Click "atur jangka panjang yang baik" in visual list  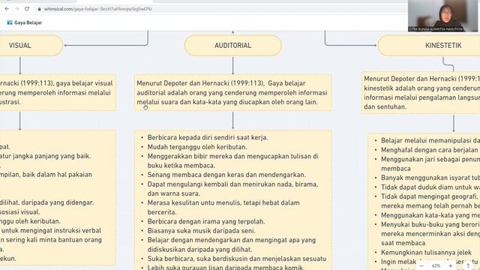45,156
